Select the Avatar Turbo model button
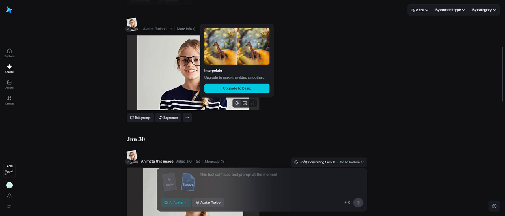Image resolution: width=505 pixels, height=216 pixels. (x=208, y=203)
